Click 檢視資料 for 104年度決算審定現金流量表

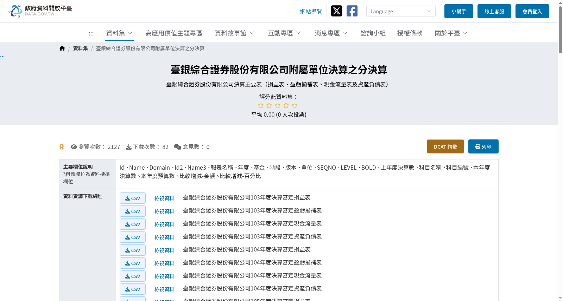164,276
